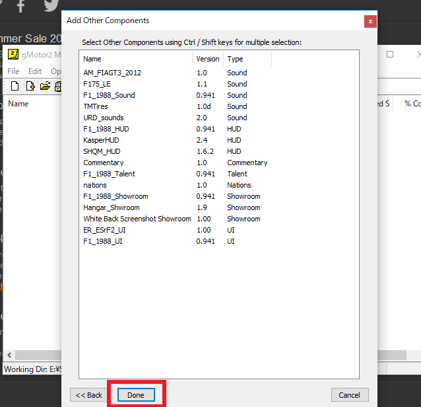This screenshot has width=421, height=407.
Task: Open the File menu
Action: (13, 71)
